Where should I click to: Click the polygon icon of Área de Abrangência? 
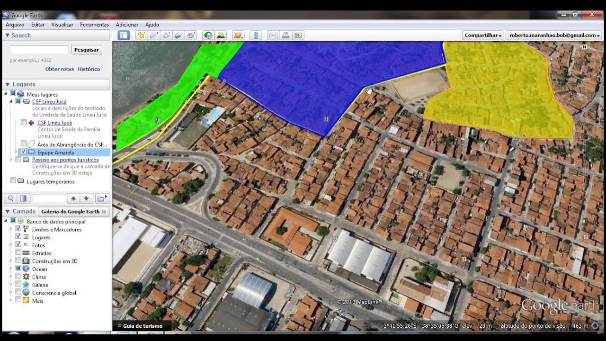click(x=31, y=144)
